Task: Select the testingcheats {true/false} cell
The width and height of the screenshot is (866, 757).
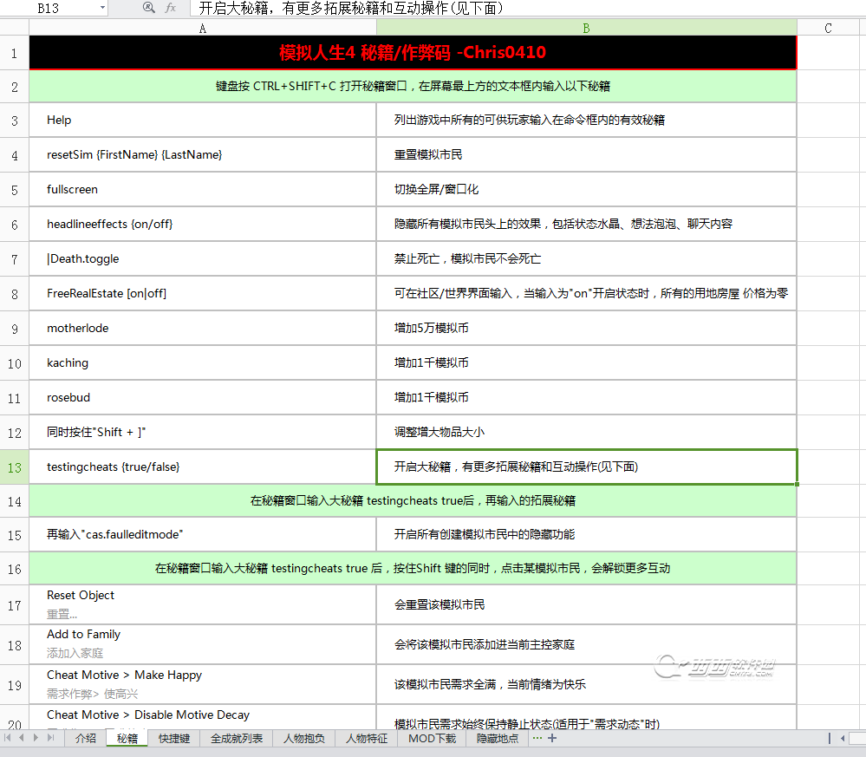Action: pos(203,467)
